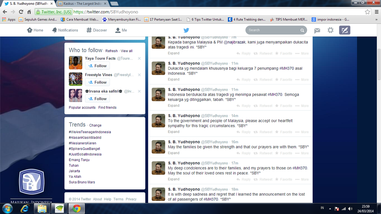Open trend #JustSobatIndonesia

tap(85, 154)
